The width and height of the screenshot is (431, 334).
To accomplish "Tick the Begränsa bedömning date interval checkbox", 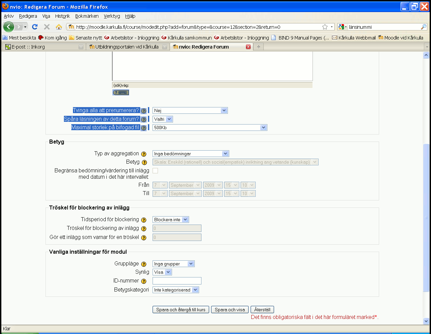I will click(x=155, y=171).
